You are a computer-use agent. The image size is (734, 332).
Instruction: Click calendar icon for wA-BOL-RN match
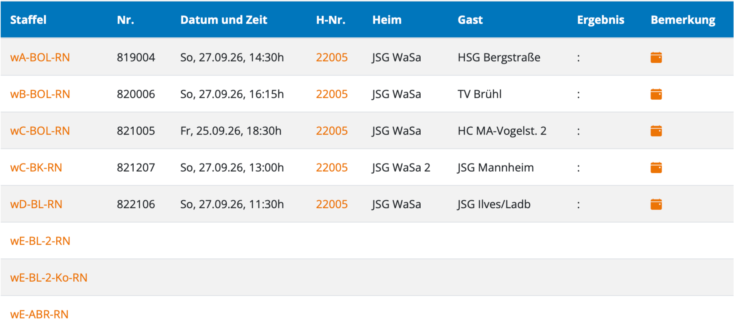(x=656, y=57)
